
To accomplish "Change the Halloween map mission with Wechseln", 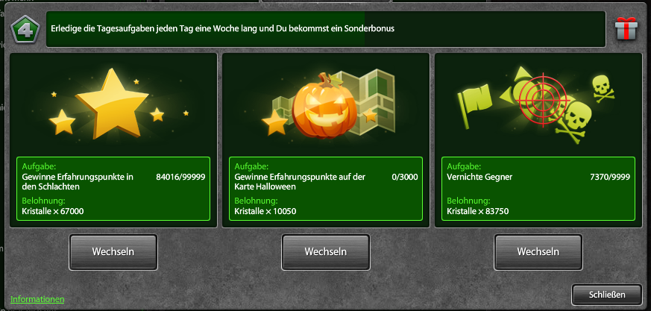I will click(x=325, y=252).
